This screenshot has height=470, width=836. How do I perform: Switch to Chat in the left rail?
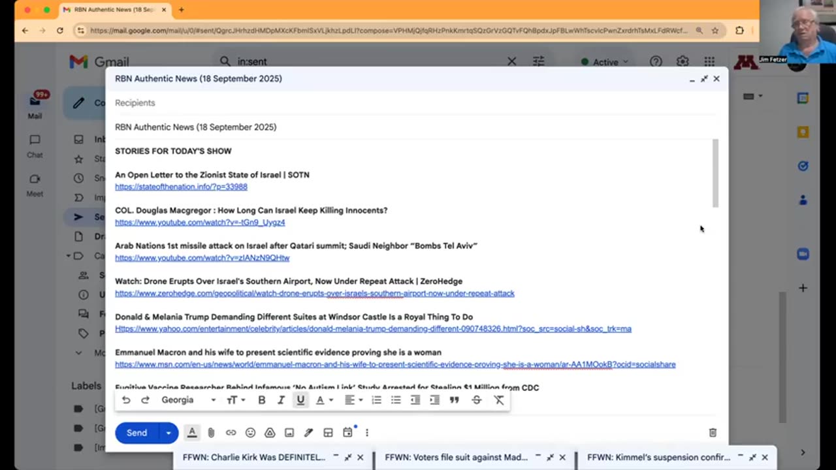[x=35, y=146]
